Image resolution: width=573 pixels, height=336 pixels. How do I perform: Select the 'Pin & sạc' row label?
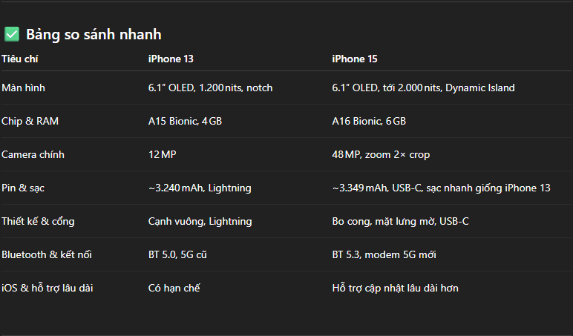[x=23, y=188]
